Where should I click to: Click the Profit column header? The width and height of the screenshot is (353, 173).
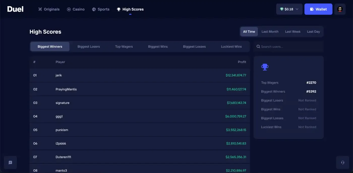click(x=242, y=62)
